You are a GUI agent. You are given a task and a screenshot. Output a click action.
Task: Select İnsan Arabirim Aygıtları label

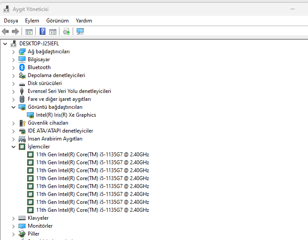click(55, 139)
